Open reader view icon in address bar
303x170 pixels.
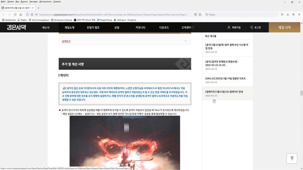[196, 15]
